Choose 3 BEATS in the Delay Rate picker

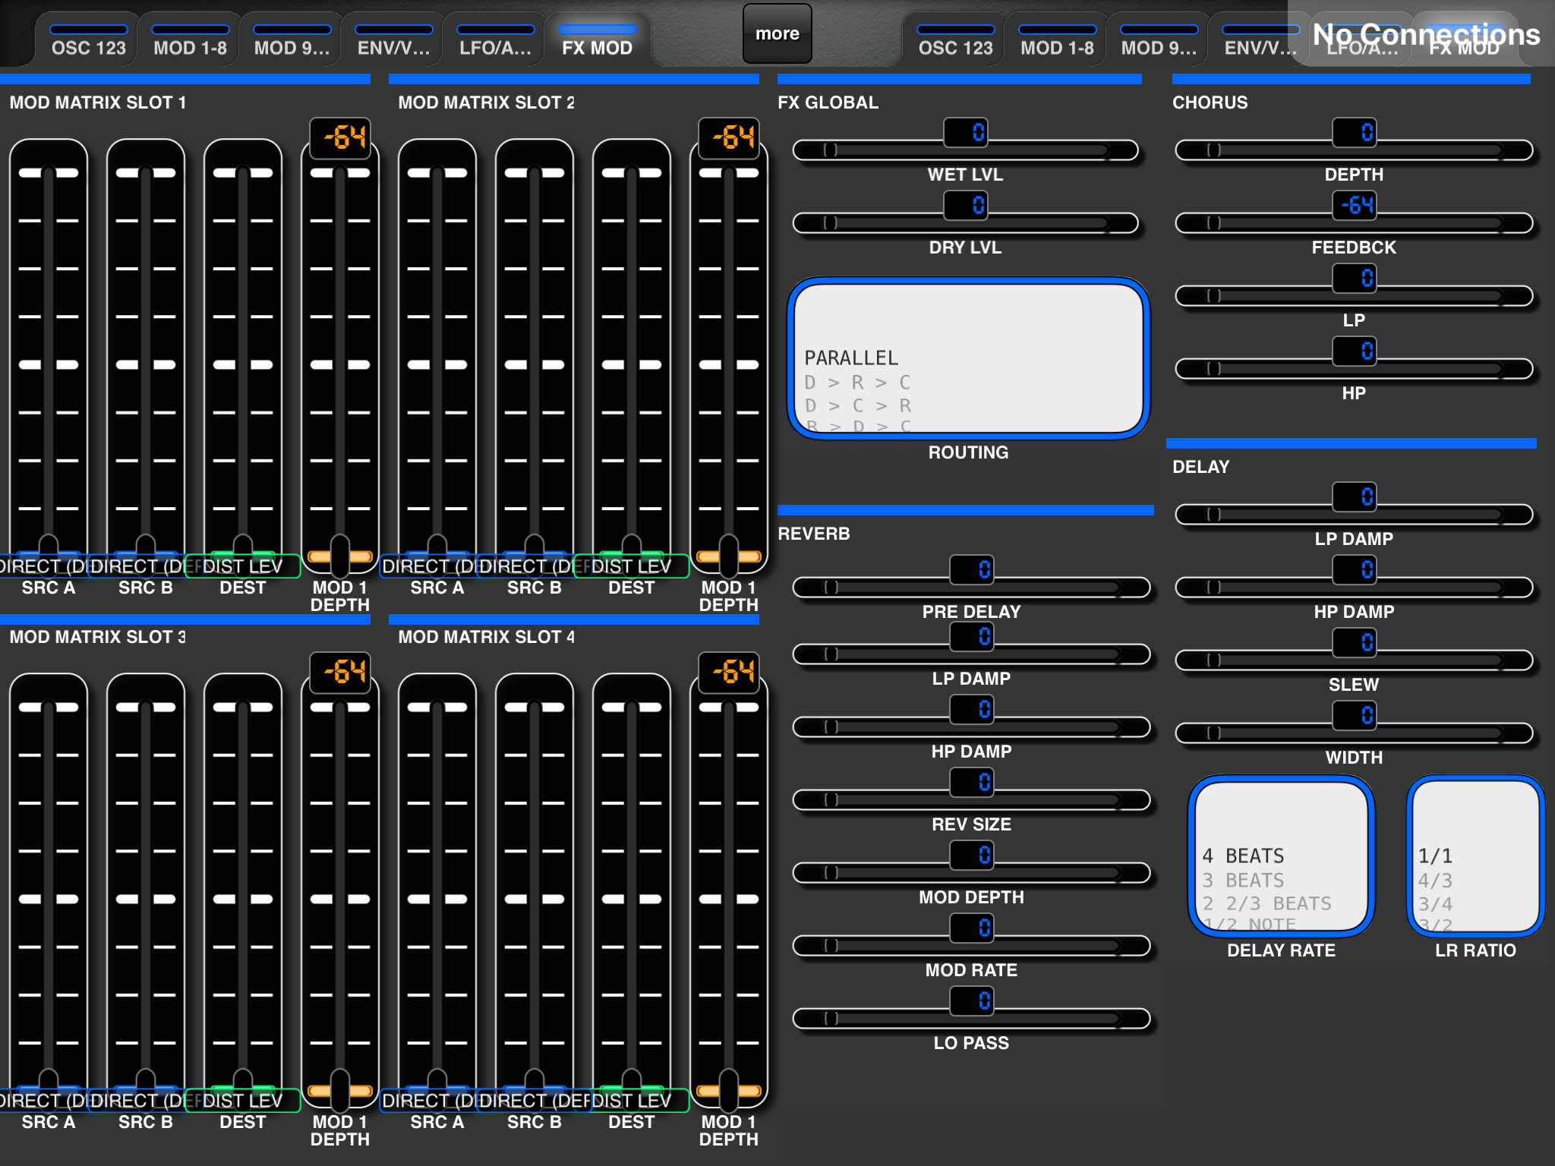pyautogui.click(x=1243, y=880)
